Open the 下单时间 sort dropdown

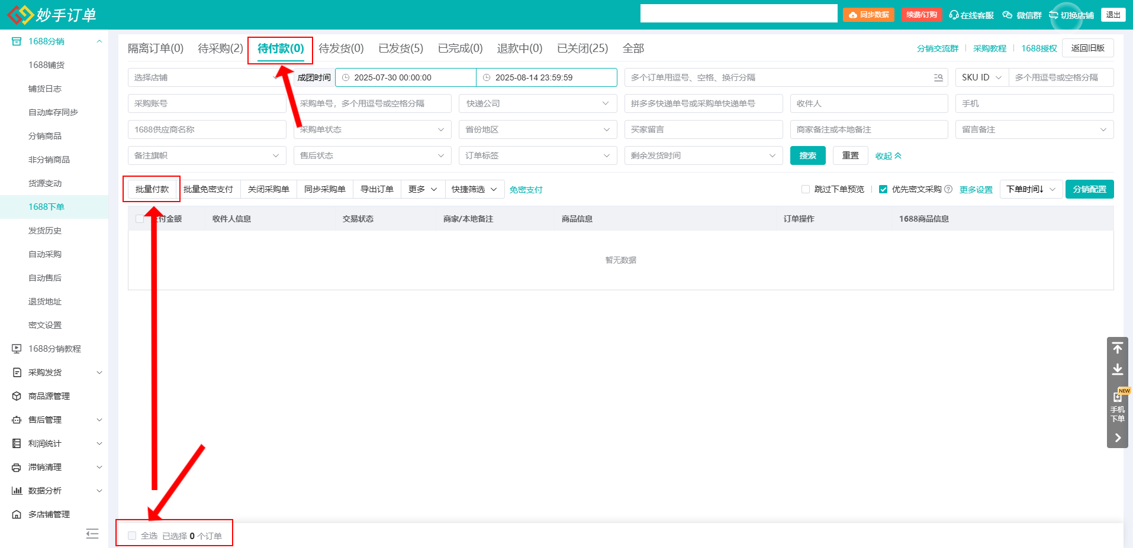tap(1031, 189)
